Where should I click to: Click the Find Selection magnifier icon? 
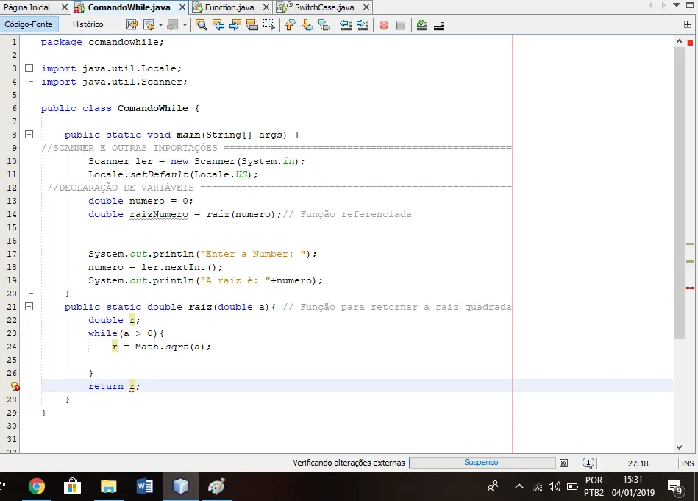[x=202, y=25]
